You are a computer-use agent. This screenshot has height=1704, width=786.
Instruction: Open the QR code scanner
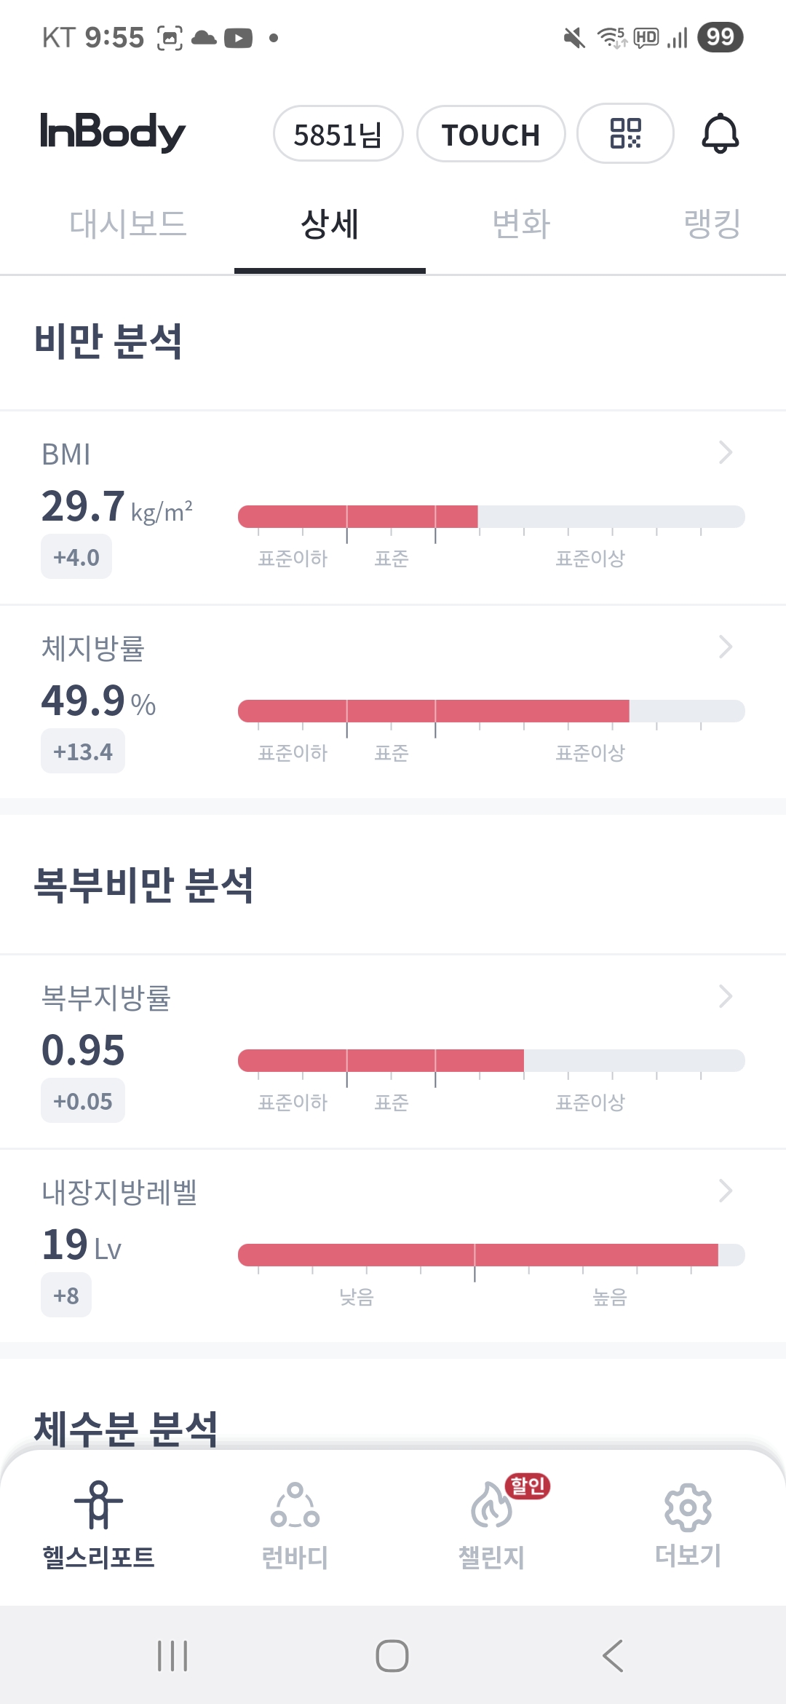click(x=624, y=133)
